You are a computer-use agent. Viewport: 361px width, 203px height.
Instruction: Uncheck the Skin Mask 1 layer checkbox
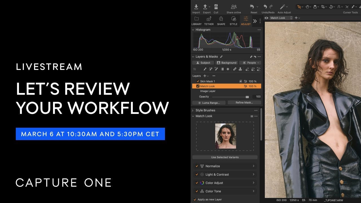pyautogui.click(x=198, y=81)
